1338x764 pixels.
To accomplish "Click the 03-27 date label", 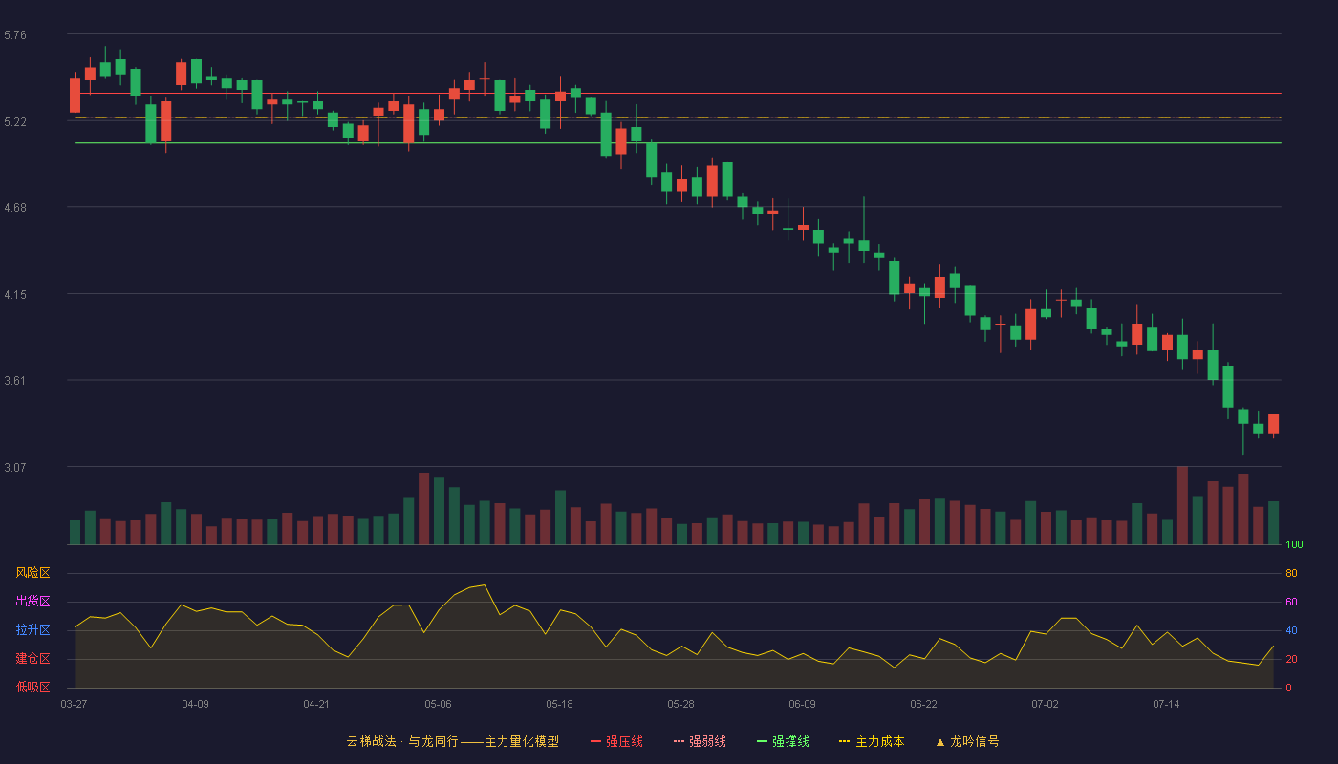I will tap(74, 704).
